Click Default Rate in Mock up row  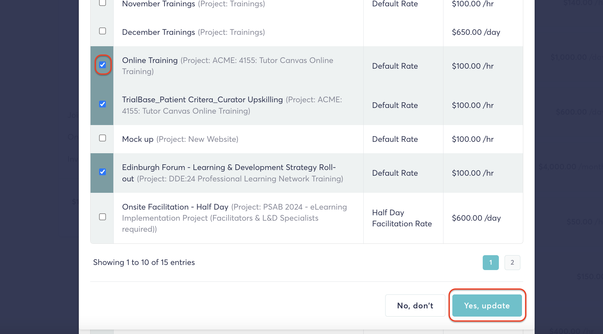(x=395, y=139)
